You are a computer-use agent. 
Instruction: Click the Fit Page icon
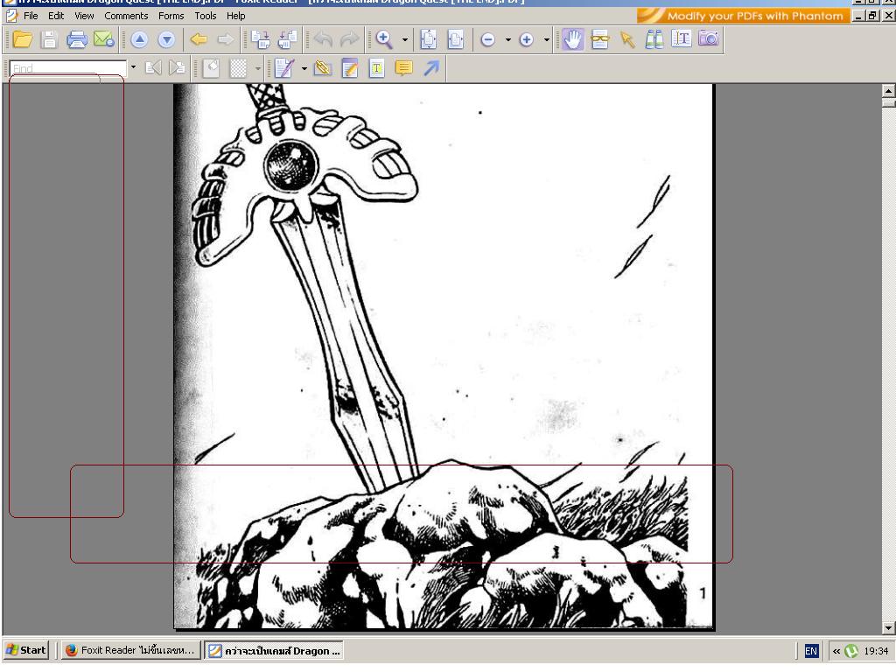(429, 39)
